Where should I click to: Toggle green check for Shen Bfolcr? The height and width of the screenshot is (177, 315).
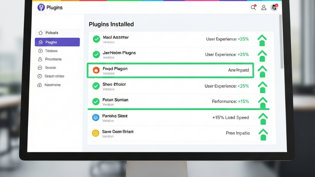96,86
